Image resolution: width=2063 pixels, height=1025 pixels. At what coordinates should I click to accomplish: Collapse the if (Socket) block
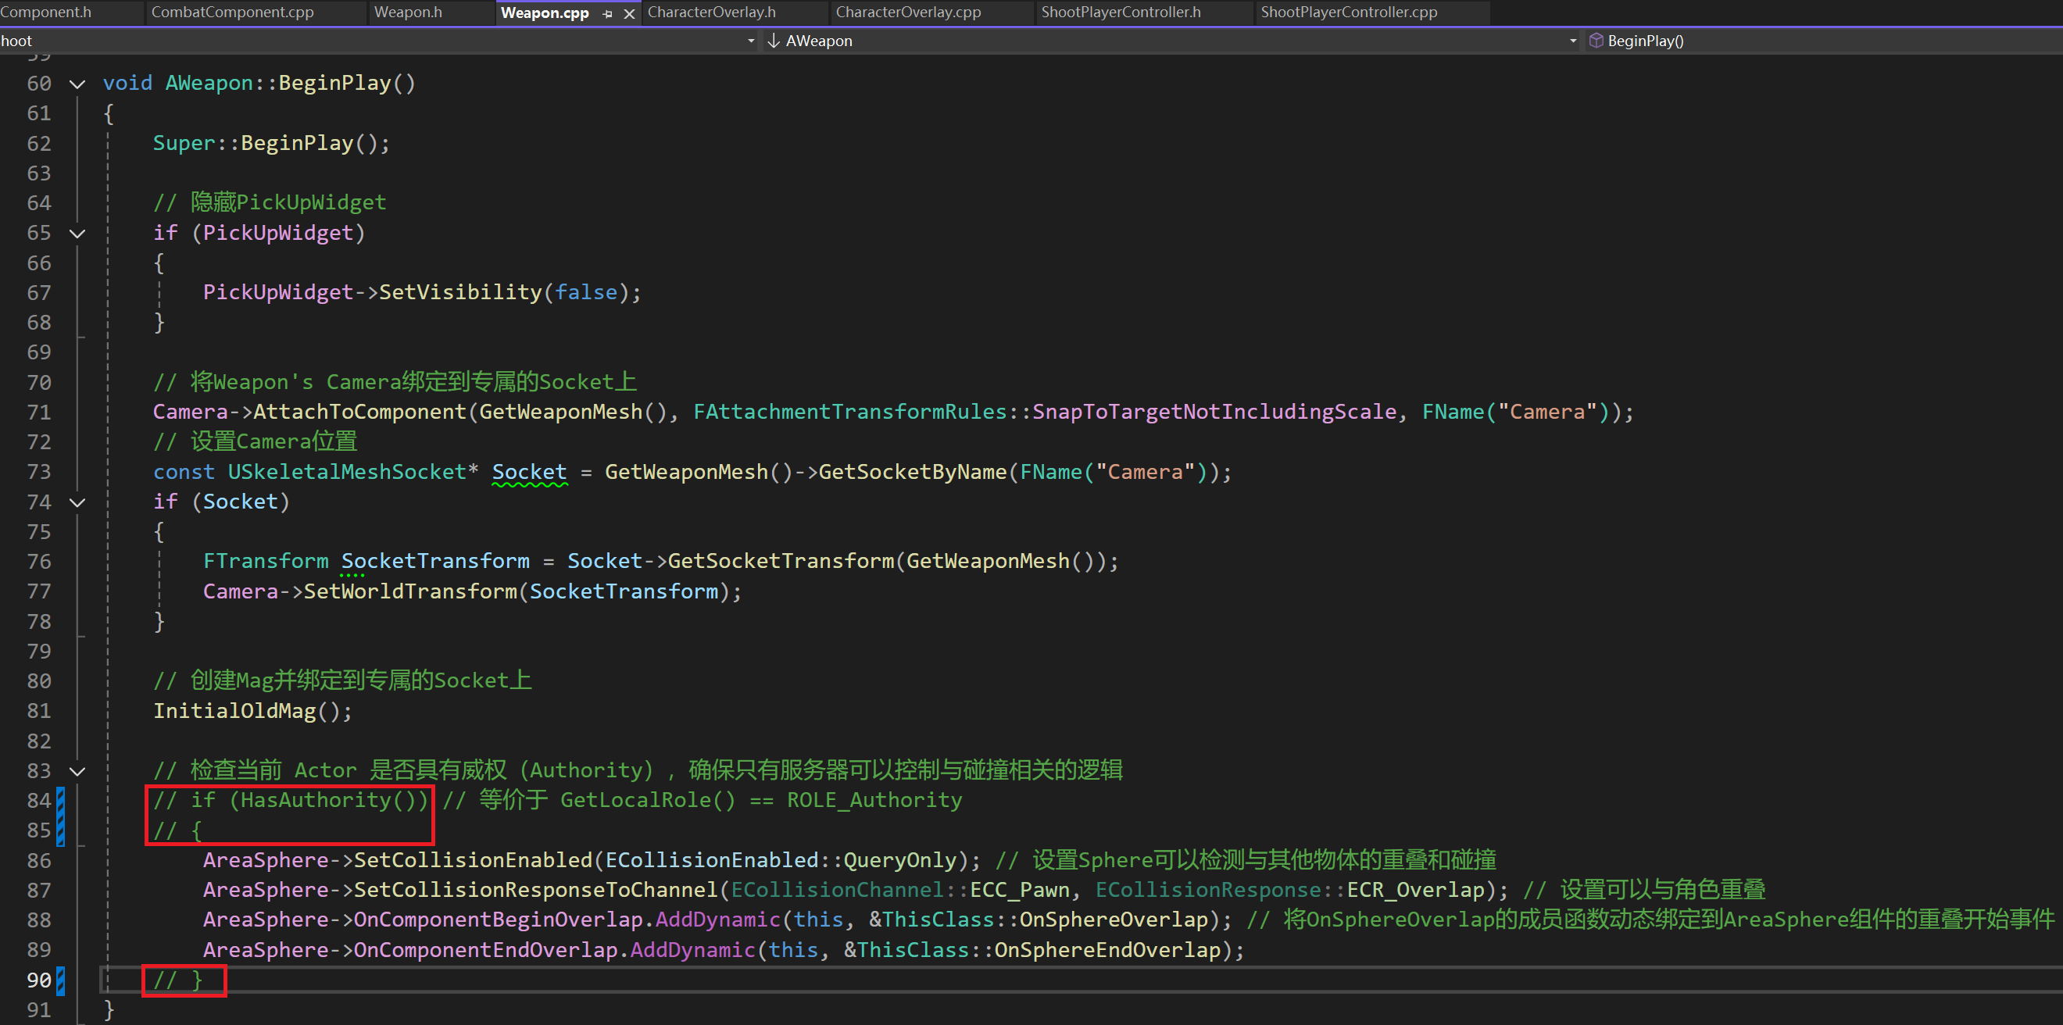click(x=77, y=502)
